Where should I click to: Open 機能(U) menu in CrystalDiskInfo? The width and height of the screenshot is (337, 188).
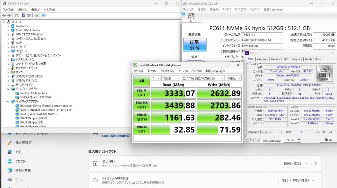click(x=214, y=9)
